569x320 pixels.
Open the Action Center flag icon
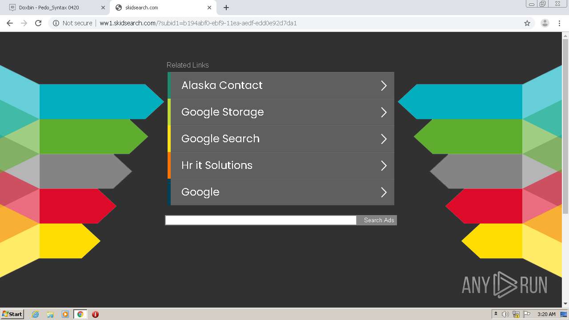tap(527, 314)
